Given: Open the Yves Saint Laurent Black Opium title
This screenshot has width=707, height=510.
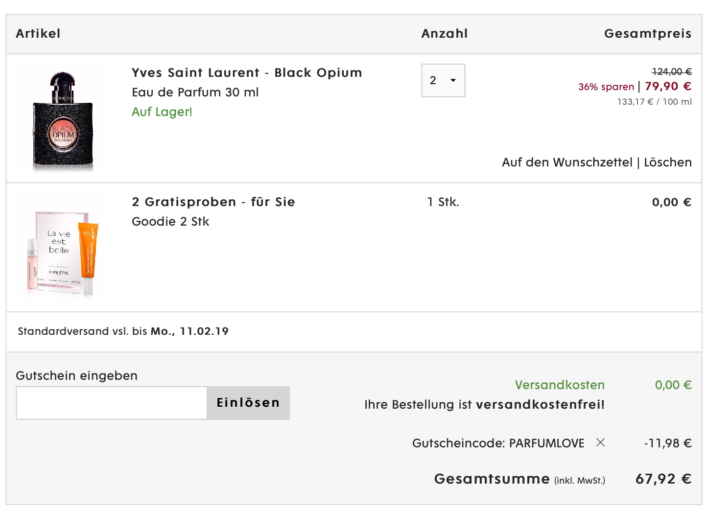Looking at the screenshot, I should pos(247,73).
